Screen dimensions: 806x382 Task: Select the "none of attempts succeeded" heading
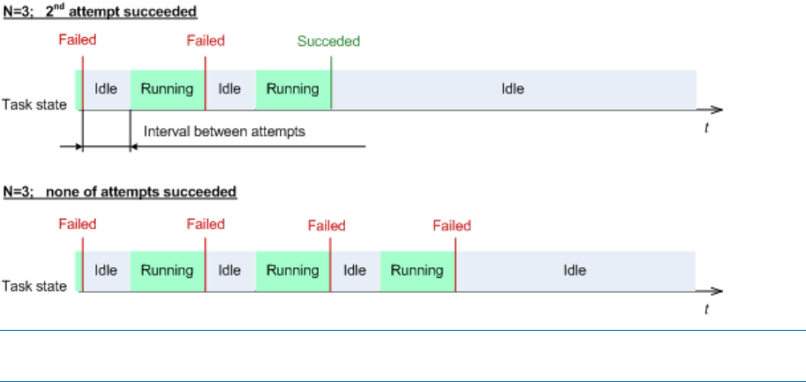119,191
